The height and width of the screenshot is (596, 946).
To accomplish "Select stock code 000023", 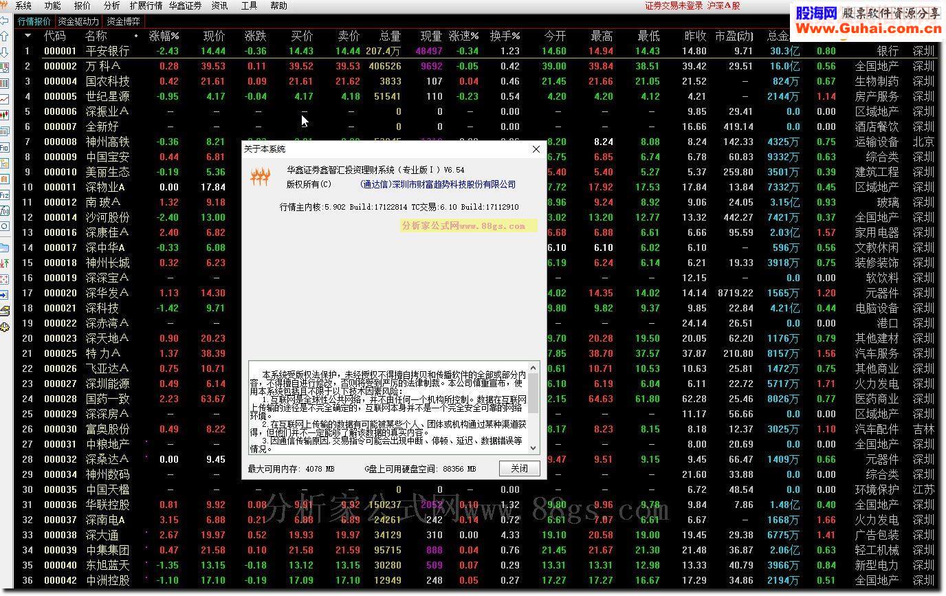I will coord(60,338).
